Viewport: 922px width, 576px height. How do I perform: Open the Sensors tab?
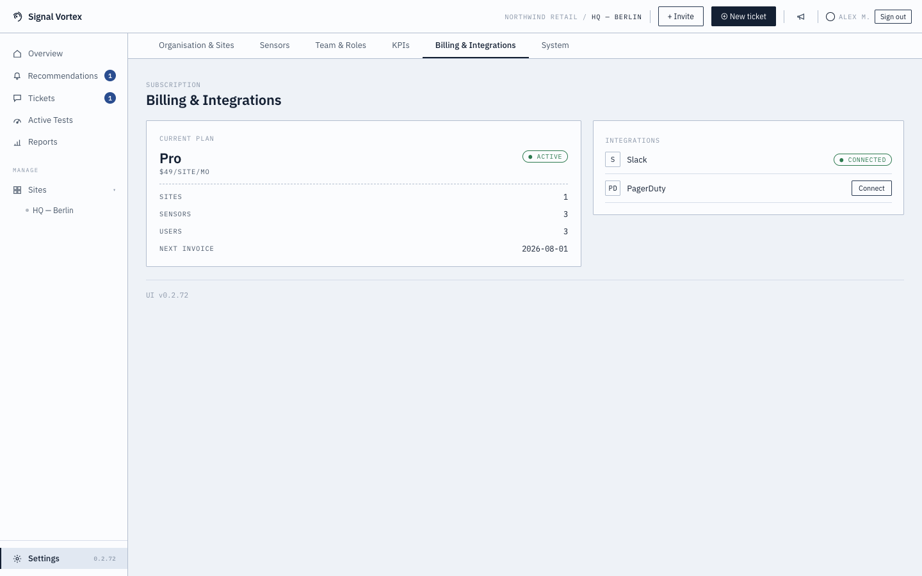coord(275,45)
